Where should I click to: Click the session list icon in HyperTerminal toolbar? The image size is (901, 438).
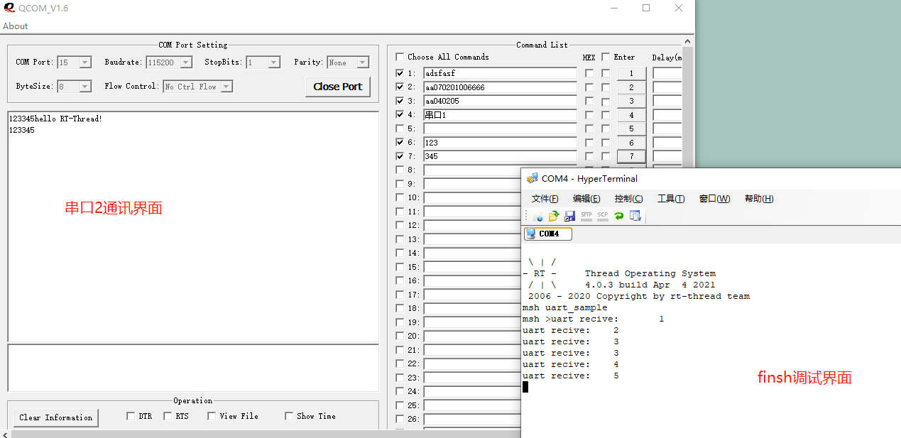[635, 216]
